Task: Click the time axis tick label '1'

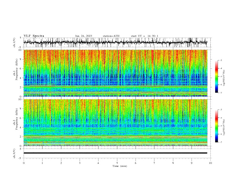Action: (42, 163)
